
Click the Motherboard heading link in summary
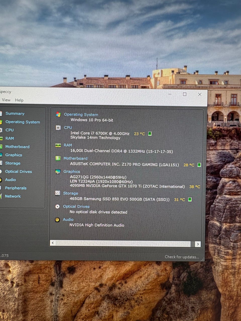click(x=75, y=158)
